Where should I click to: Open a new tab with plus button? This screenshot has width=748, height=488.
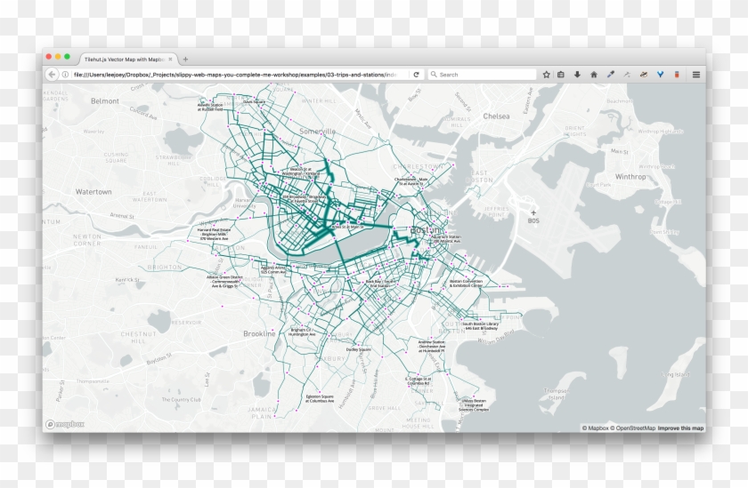[185, 59]
